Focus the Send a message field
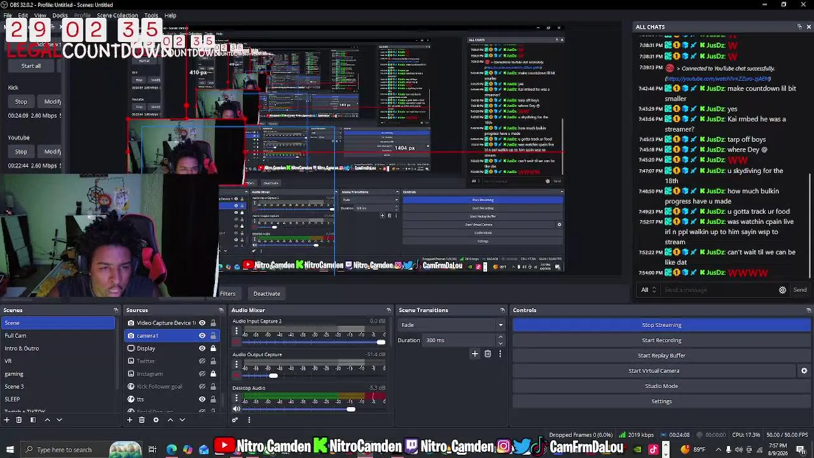 pos(719,290)
